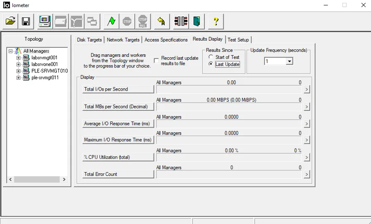The width and height of the screenshot is (371, 224).
Task: Click Total MBs per Second (Decimal) button
Action: tap(118, 107)
